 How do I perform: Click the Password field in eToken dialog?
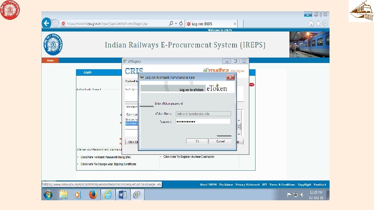[x=203, y=121]
